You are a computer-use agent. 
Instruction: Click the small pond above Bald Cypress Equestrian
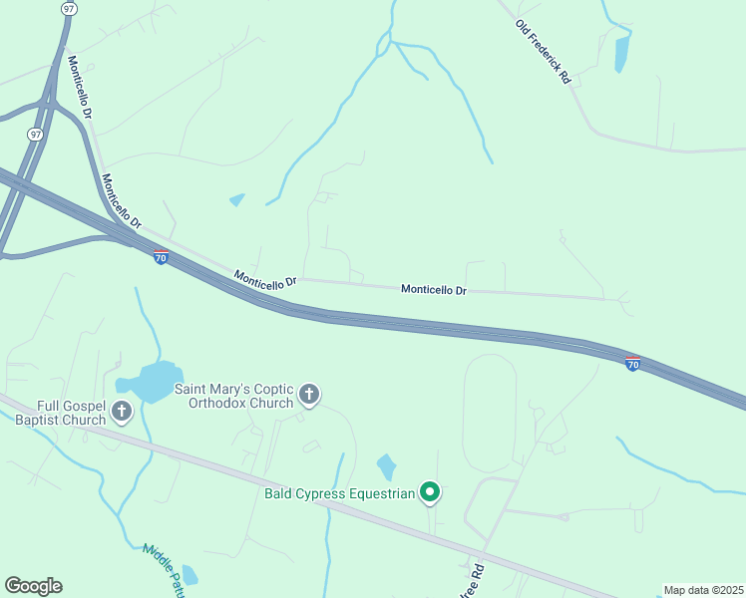tap(386, 467)
